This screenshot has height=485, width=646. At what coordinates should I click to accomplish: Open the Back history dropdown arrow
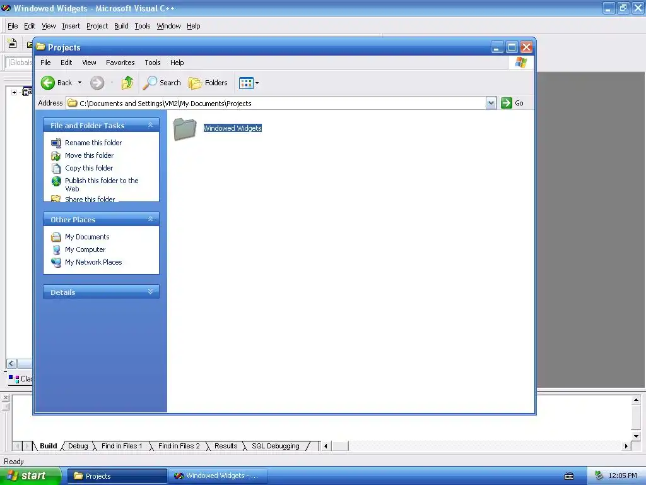tap(80, 83)
